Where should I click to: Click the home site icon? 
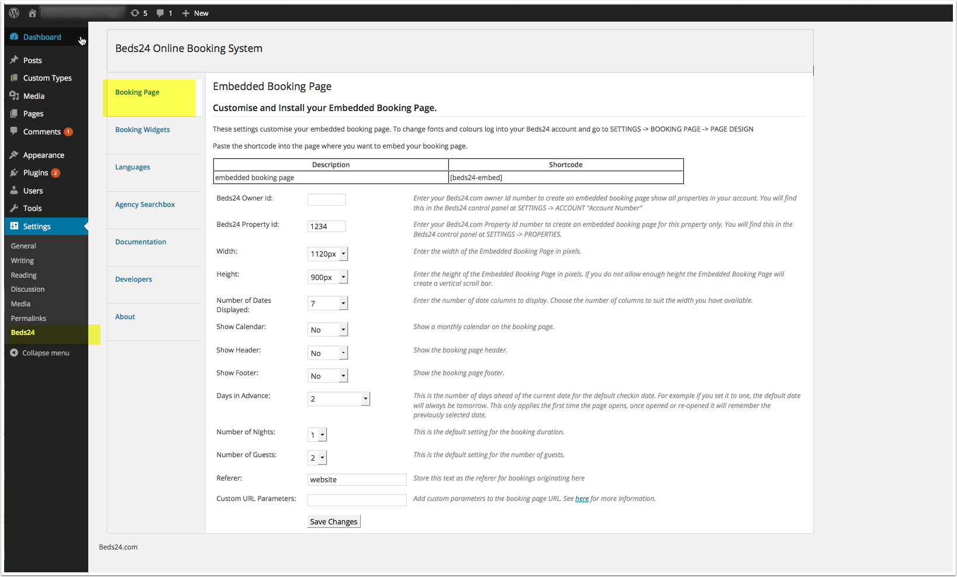point(32,13)
